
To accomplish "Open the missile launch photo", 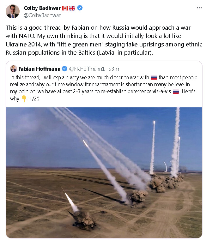I will 104,172.
